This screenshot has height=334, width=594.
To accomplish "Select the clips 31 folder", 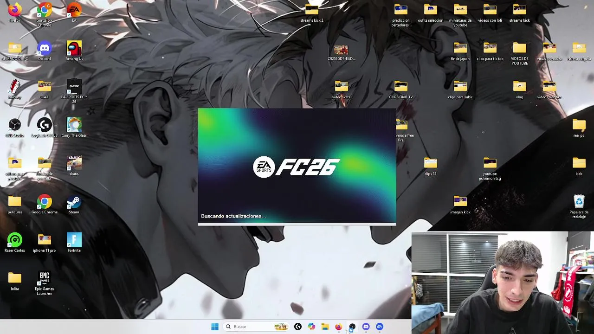I will pyautogui.click(x=431, y=166).
